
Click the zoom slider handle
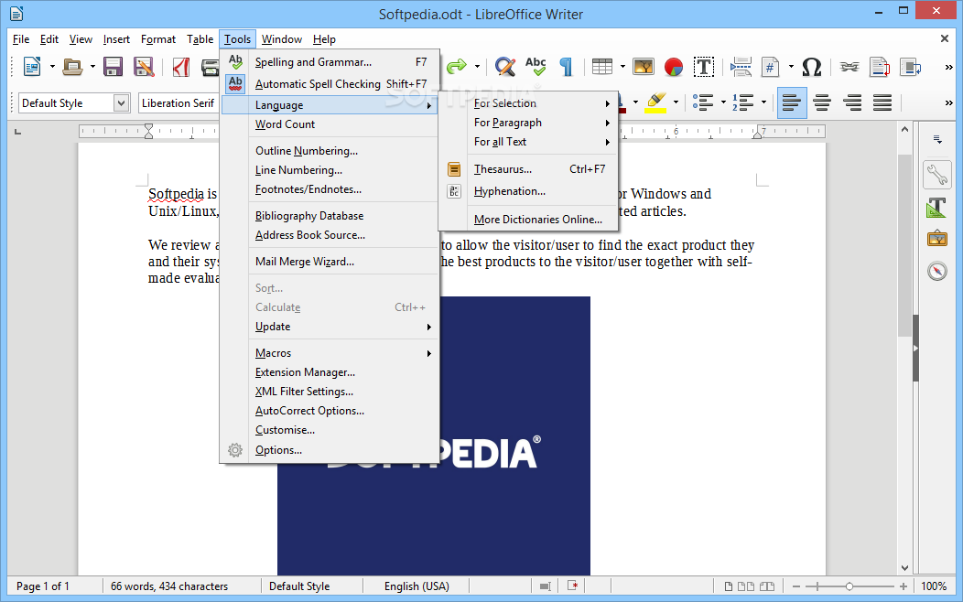tap(849, 586)
